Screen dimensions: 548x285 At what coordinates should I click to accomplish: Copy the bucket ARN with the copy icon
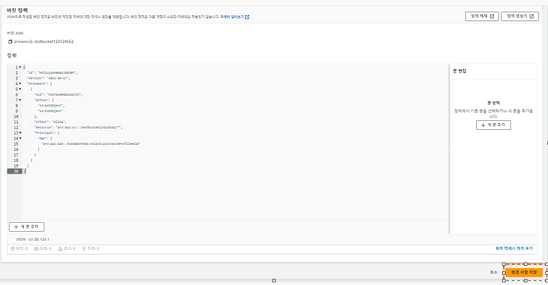pos(10,42)
